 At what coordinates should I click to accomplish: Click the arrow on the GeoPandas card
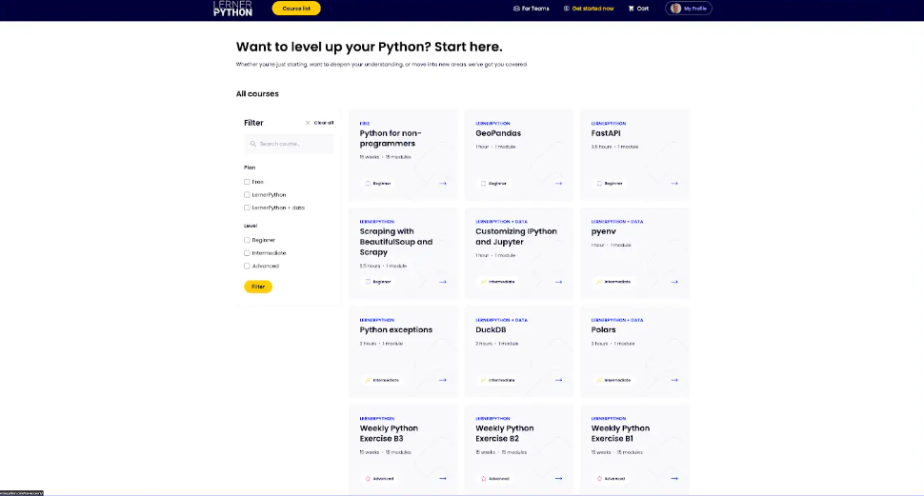pyautogui.click(x=558, y=183)
